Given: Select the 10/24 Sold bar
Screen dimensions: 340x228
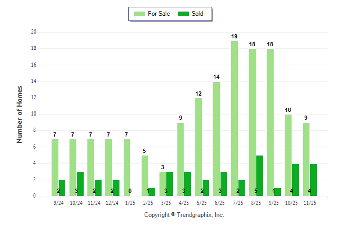Looking at the screenshot, I should coord(81,184).
